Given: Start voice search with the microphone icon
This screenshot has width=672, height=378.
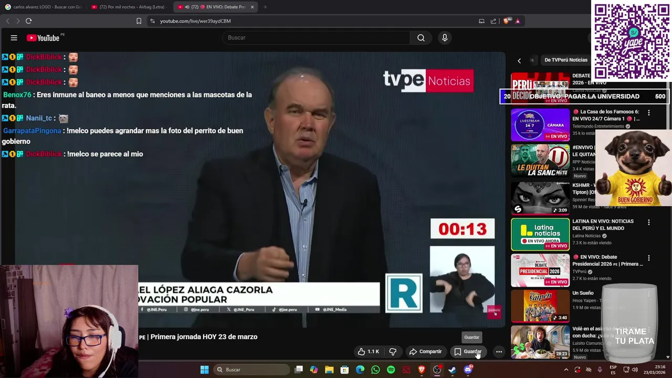Looking at the screenshot, I should [x=445, y=38].
